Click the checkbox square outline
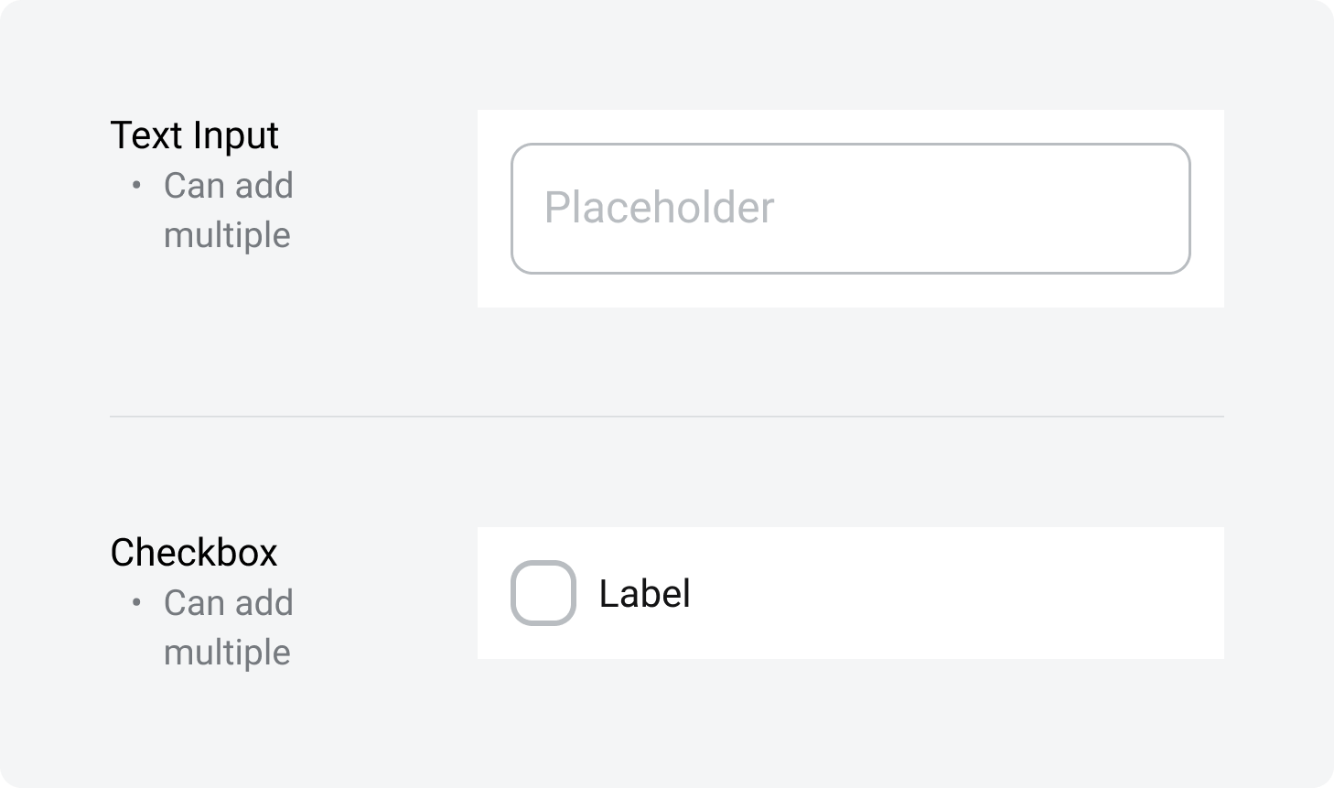The width and height of the screenshot is (1334, 788). point(543,593)
